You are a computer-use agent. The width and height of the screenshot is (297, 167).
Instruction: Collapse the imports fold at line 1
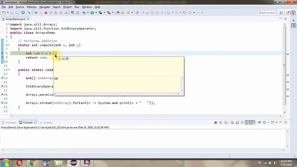8,24
